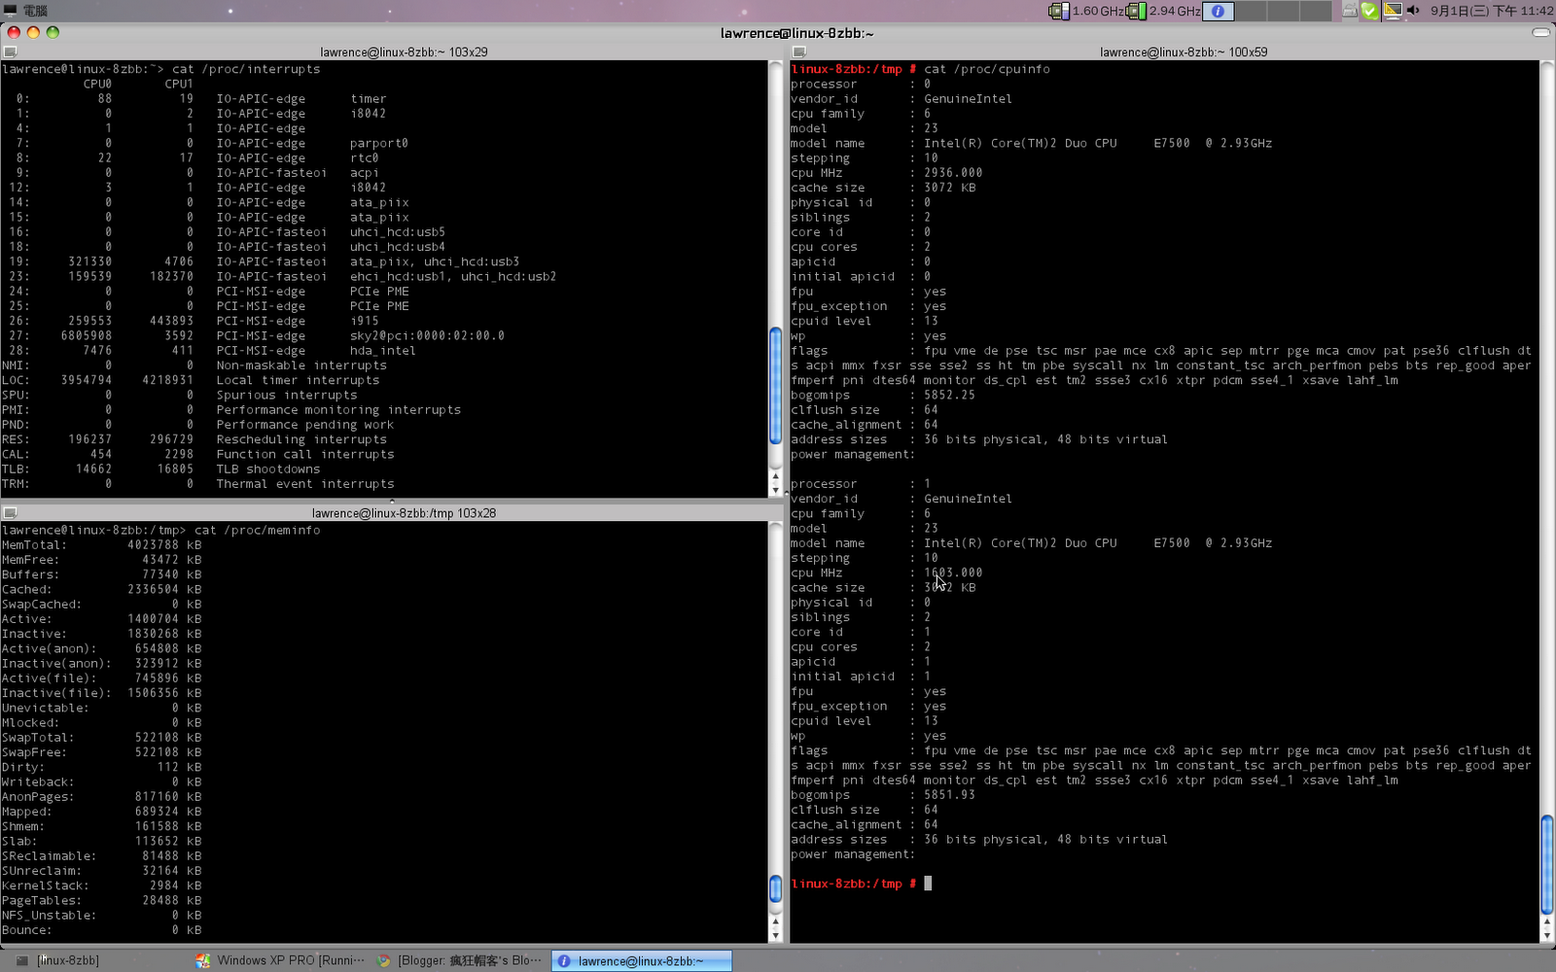Screen dimensions: 1556x972
Task: Click the 'KernelStack:' label in meminfo
Action: coord(45,885)
